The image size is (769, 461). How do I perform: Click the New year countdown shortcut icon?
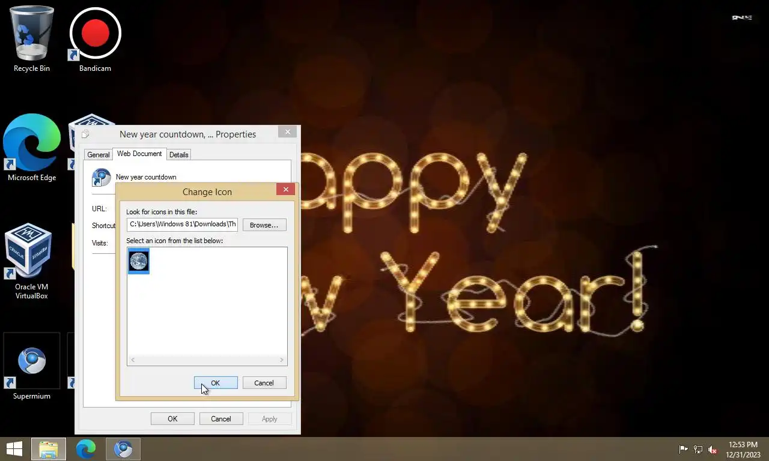coord(102,178)
